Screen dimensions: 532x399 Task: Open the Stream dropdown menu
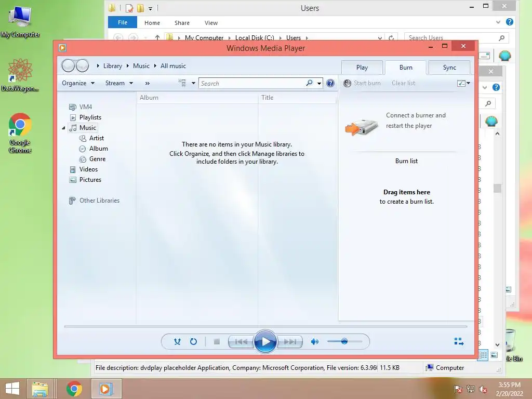(119, 83)
